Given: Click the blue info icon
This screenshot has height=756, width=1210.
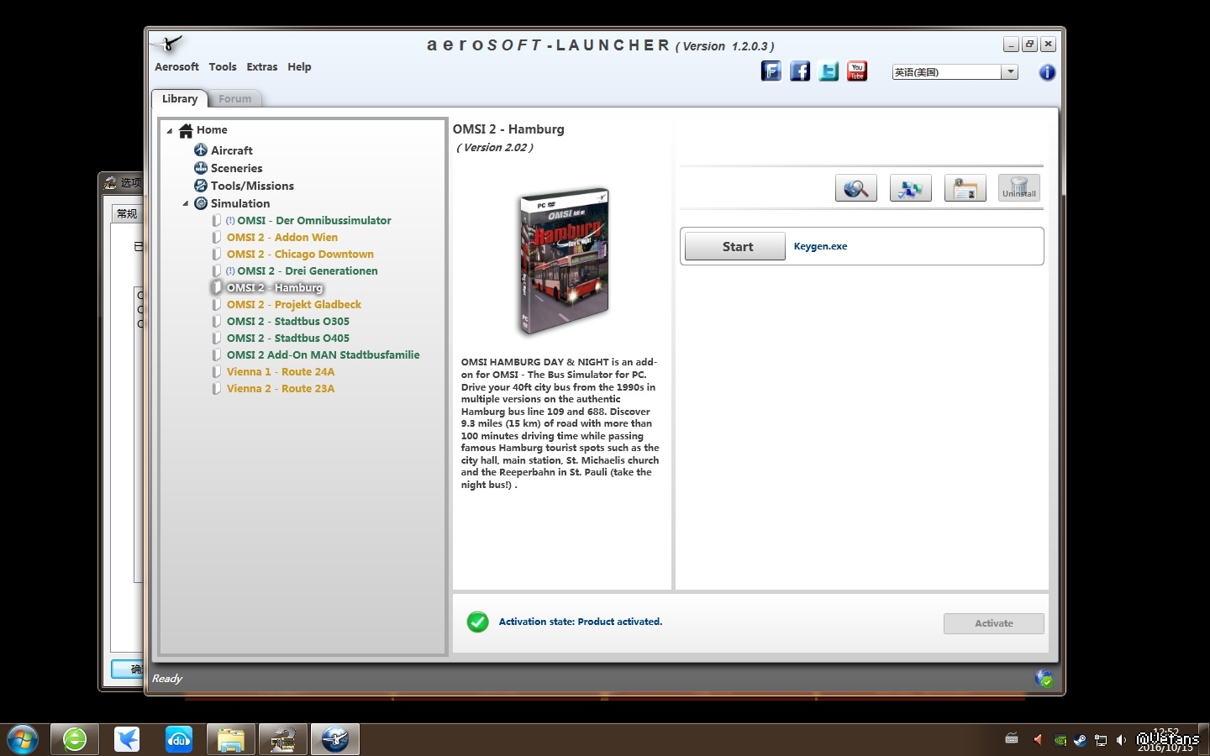Looking at the screenshot, I should (x=1047, y=72).
